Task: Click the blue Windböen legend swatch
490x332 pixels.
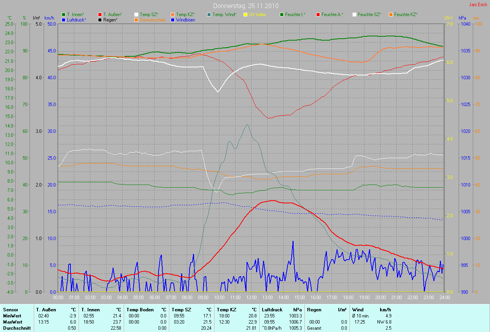Action: [173, 20]
